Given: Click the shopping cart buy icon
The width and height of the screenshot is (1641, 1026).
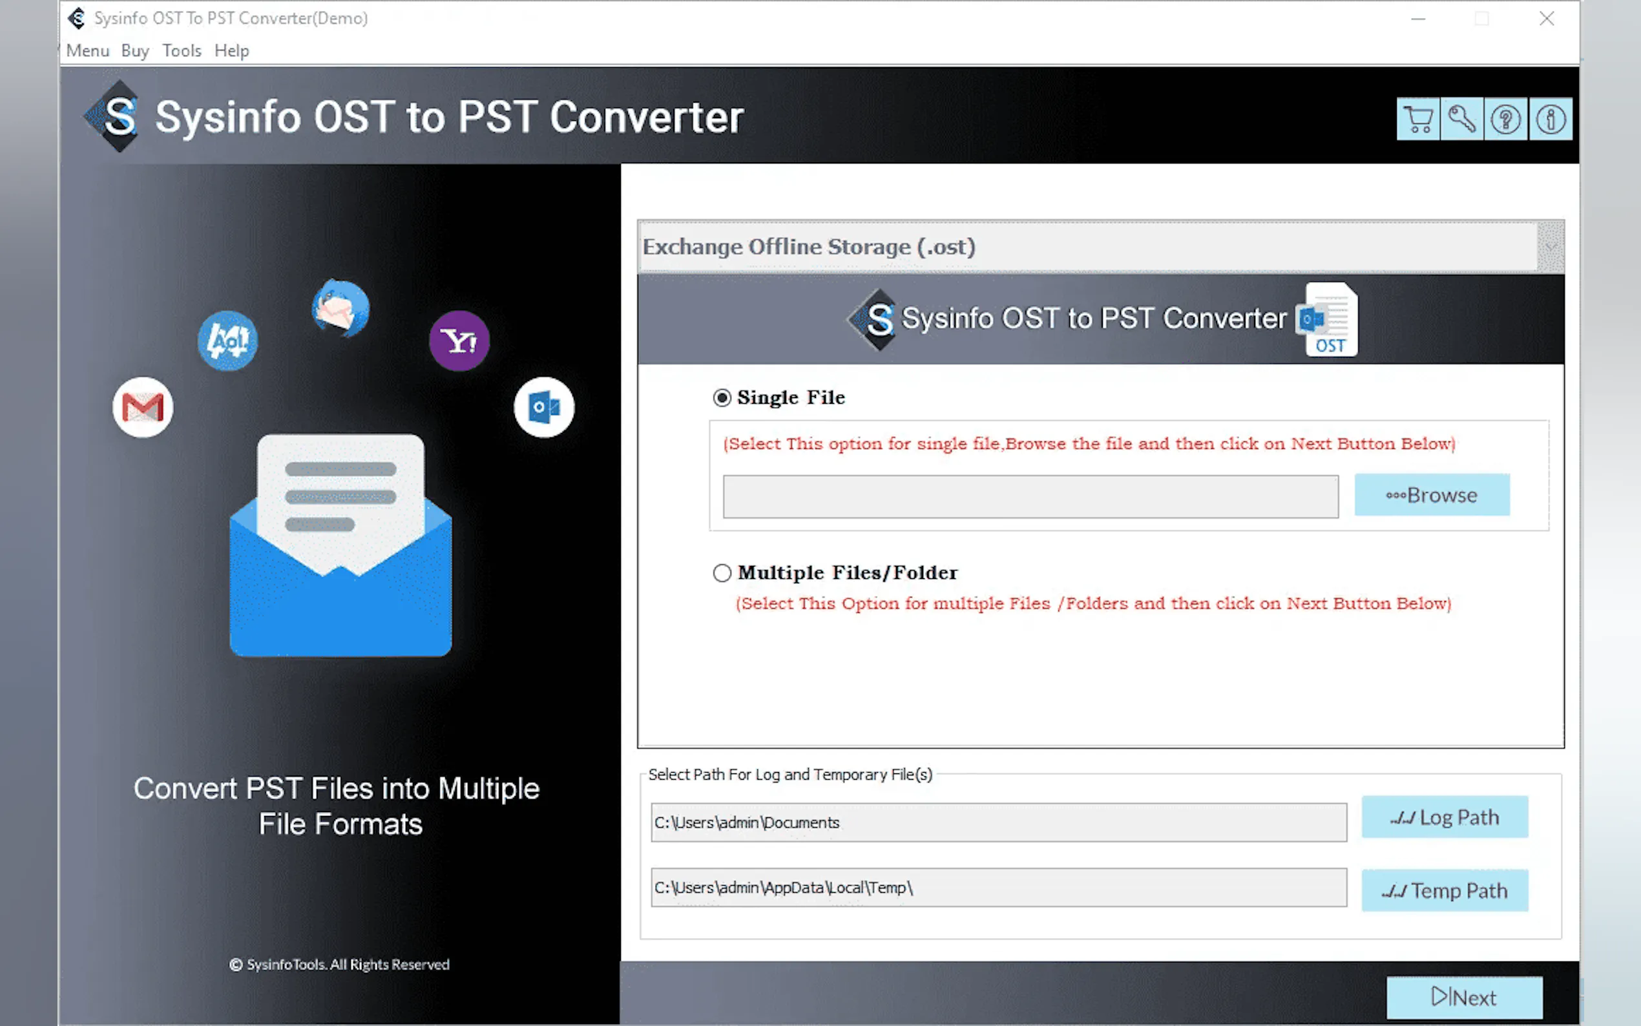Looking at the screenshot, I should click(x=1417, y=120).
